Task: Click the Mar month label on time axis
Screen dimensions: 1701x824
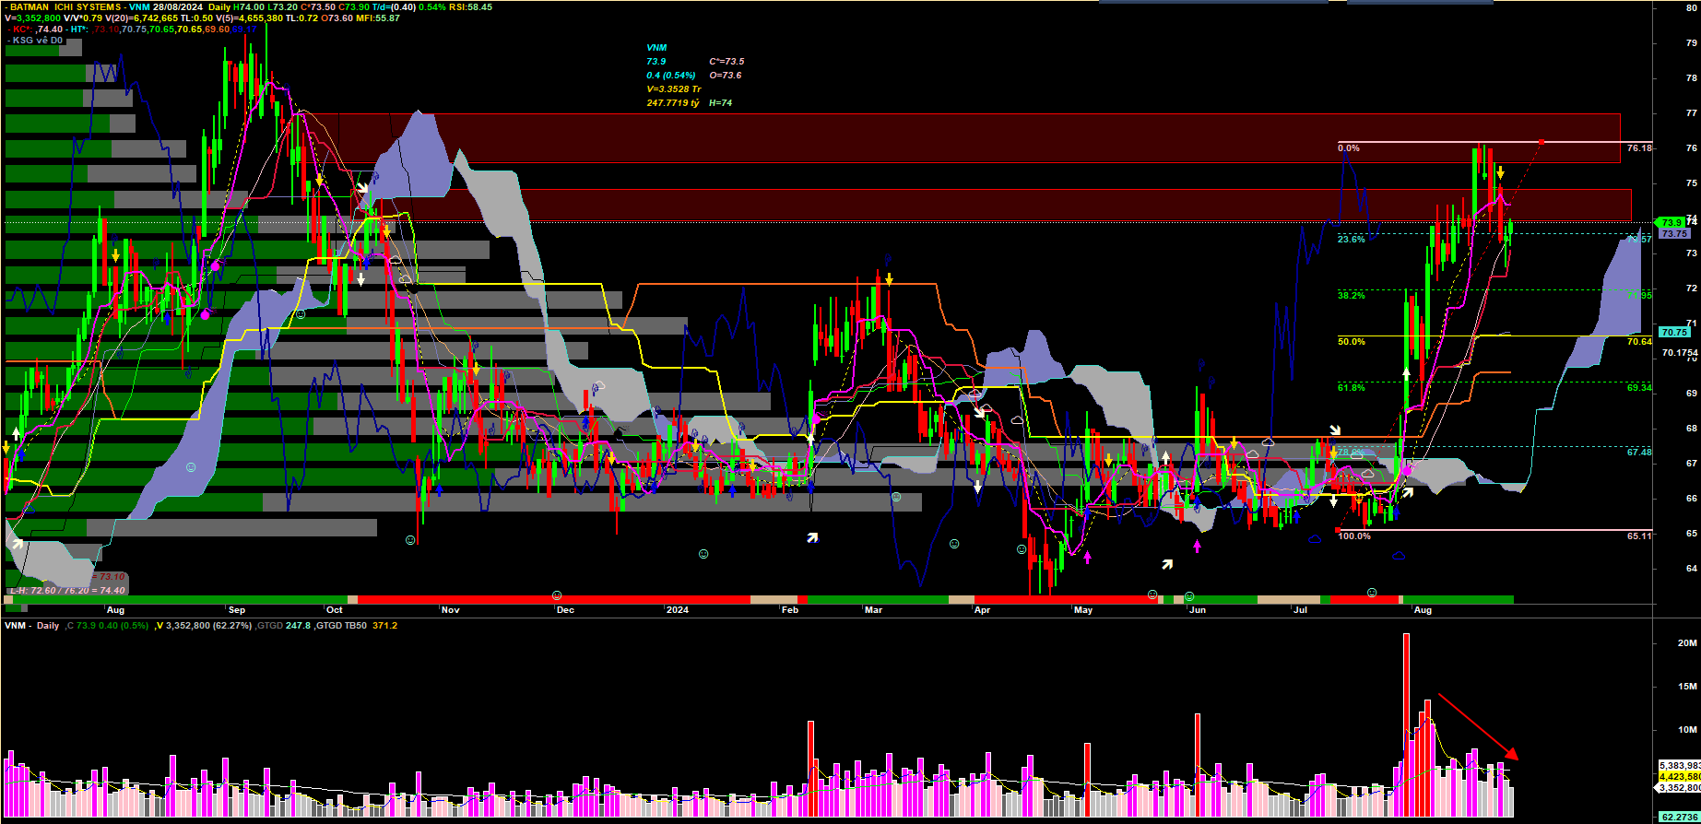Action: pos(873,610)
